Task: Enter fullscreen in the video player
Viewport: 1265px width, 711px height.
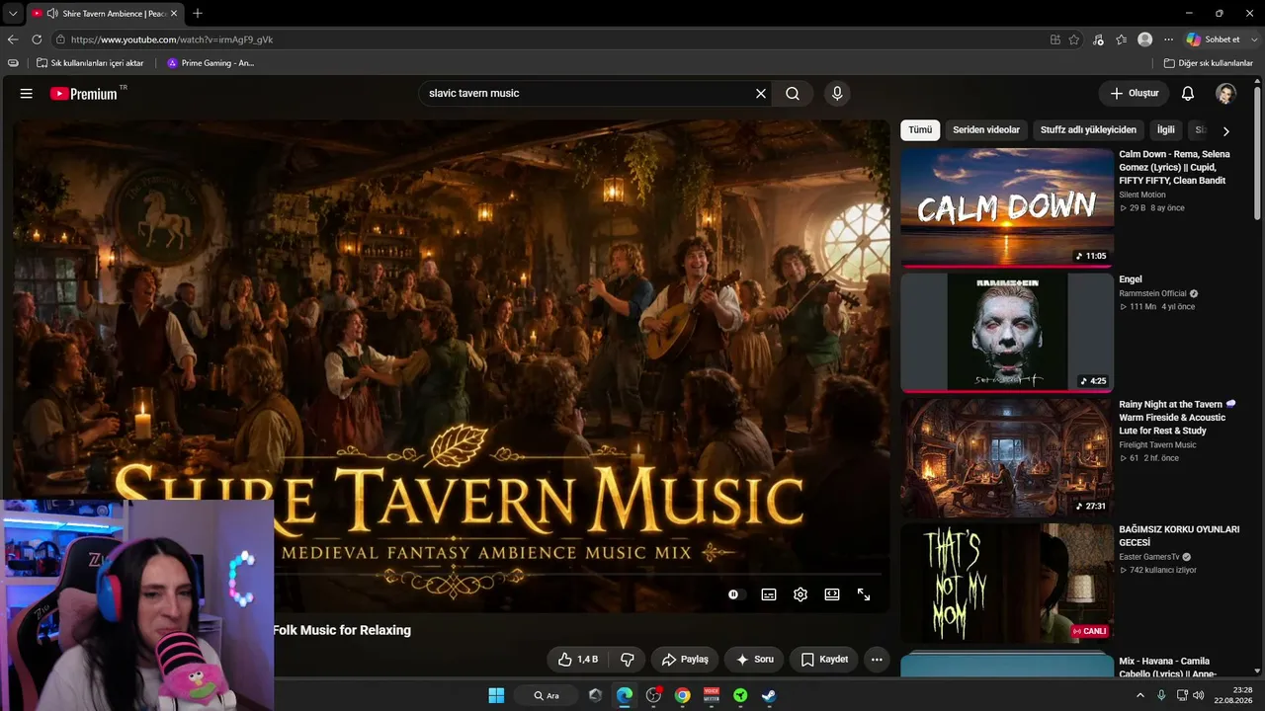Action: click(x=864, y=594)
